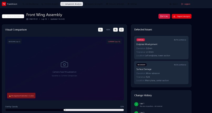
Task: Go to Datasets & Models tab
Action: tap(115, 4)
